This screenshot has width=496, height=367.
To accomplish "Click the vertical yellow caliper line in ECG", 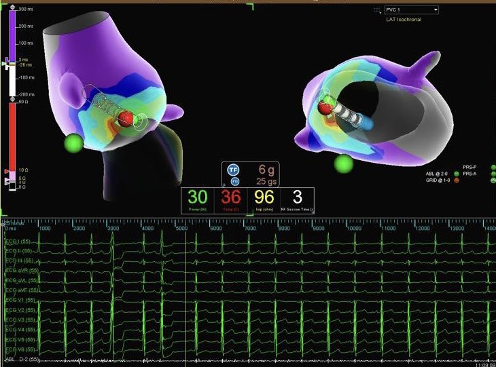I will (x=185, y=292).
